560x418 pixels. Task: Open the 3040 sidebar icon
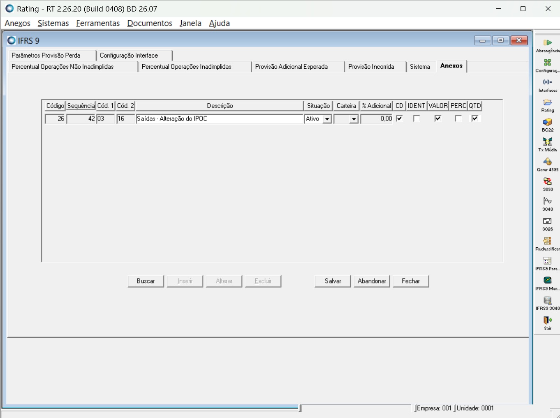tap(547, 201)
